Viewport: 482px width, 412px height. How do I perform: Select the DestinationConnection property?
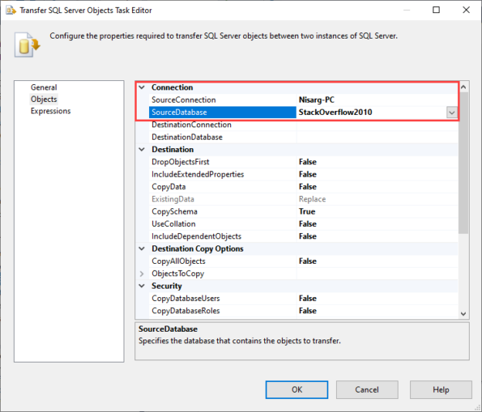click(x=192, y=125)
